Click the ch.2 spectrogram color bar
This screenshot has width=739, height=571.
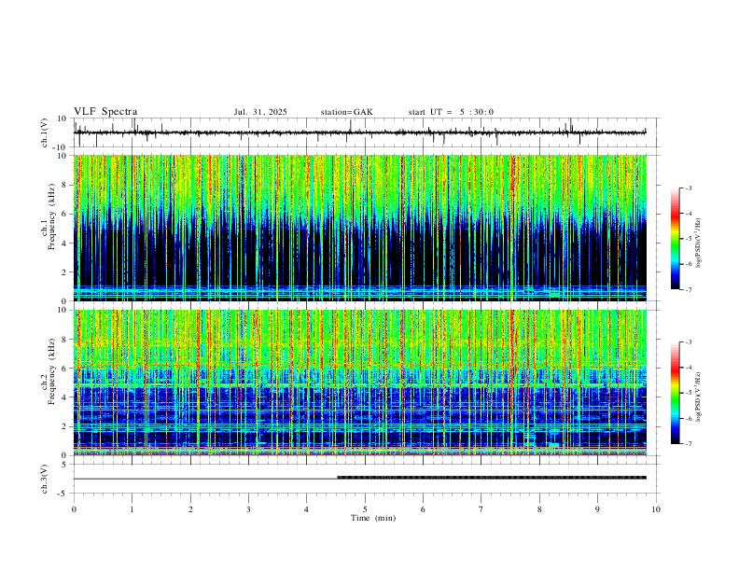click(x=675, y=393)
